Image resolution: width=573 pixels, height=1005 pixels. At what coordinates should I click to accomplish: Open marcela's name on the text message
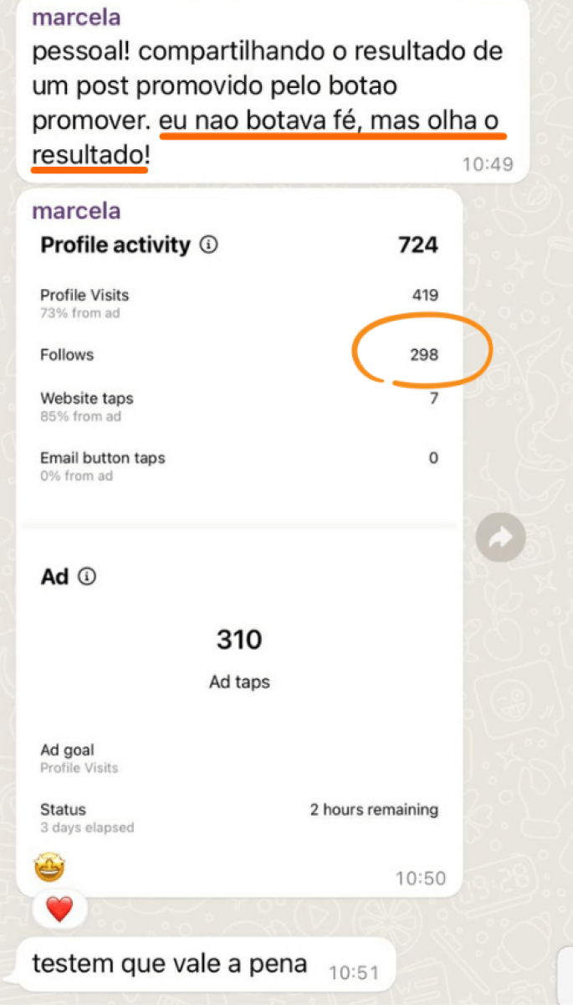pos(75,17)
